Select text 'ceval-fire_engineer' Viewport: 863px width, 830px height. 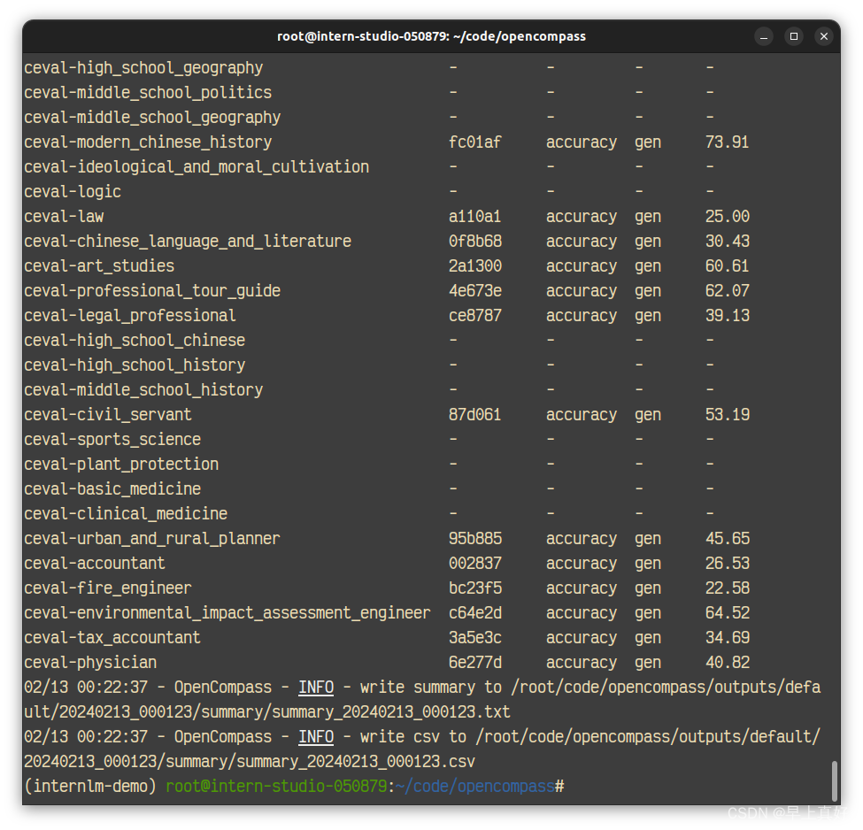108,588
